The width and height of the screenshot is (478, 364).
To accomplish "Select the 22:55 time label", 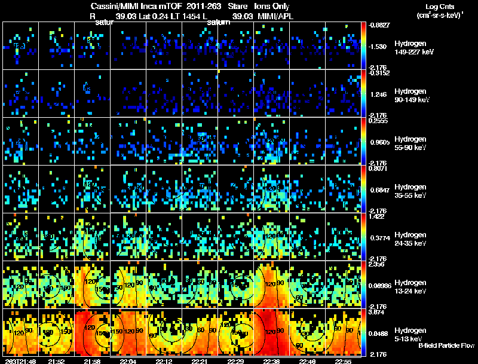I will tap(344, 361).
